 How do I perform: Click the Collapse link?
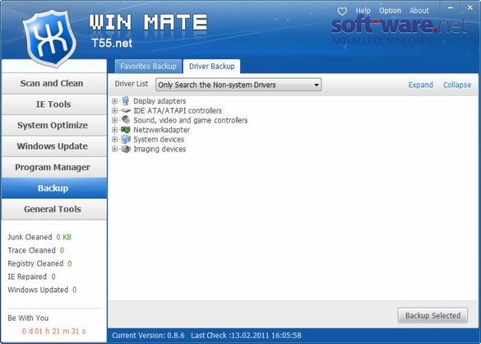click(457, 85)
